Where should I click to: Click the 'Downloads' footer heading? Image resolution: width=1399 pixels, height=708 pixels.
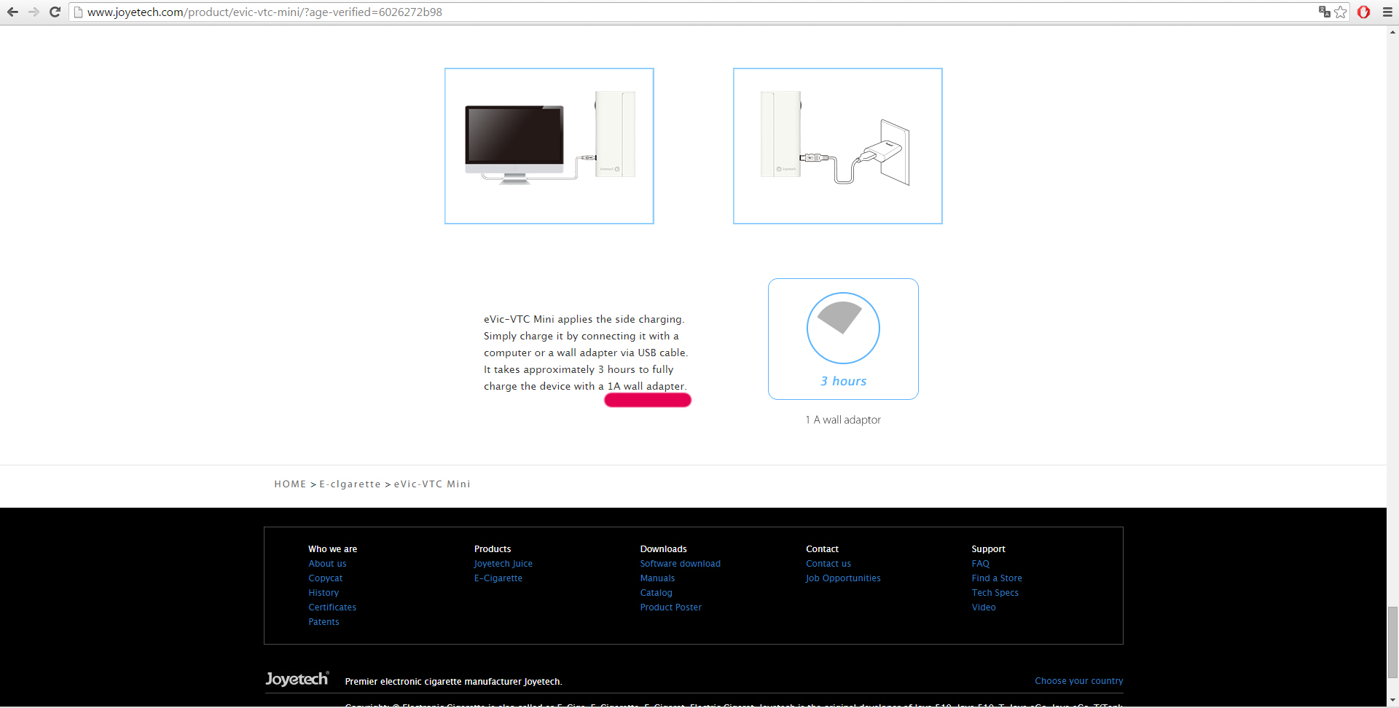click(664, 549)
